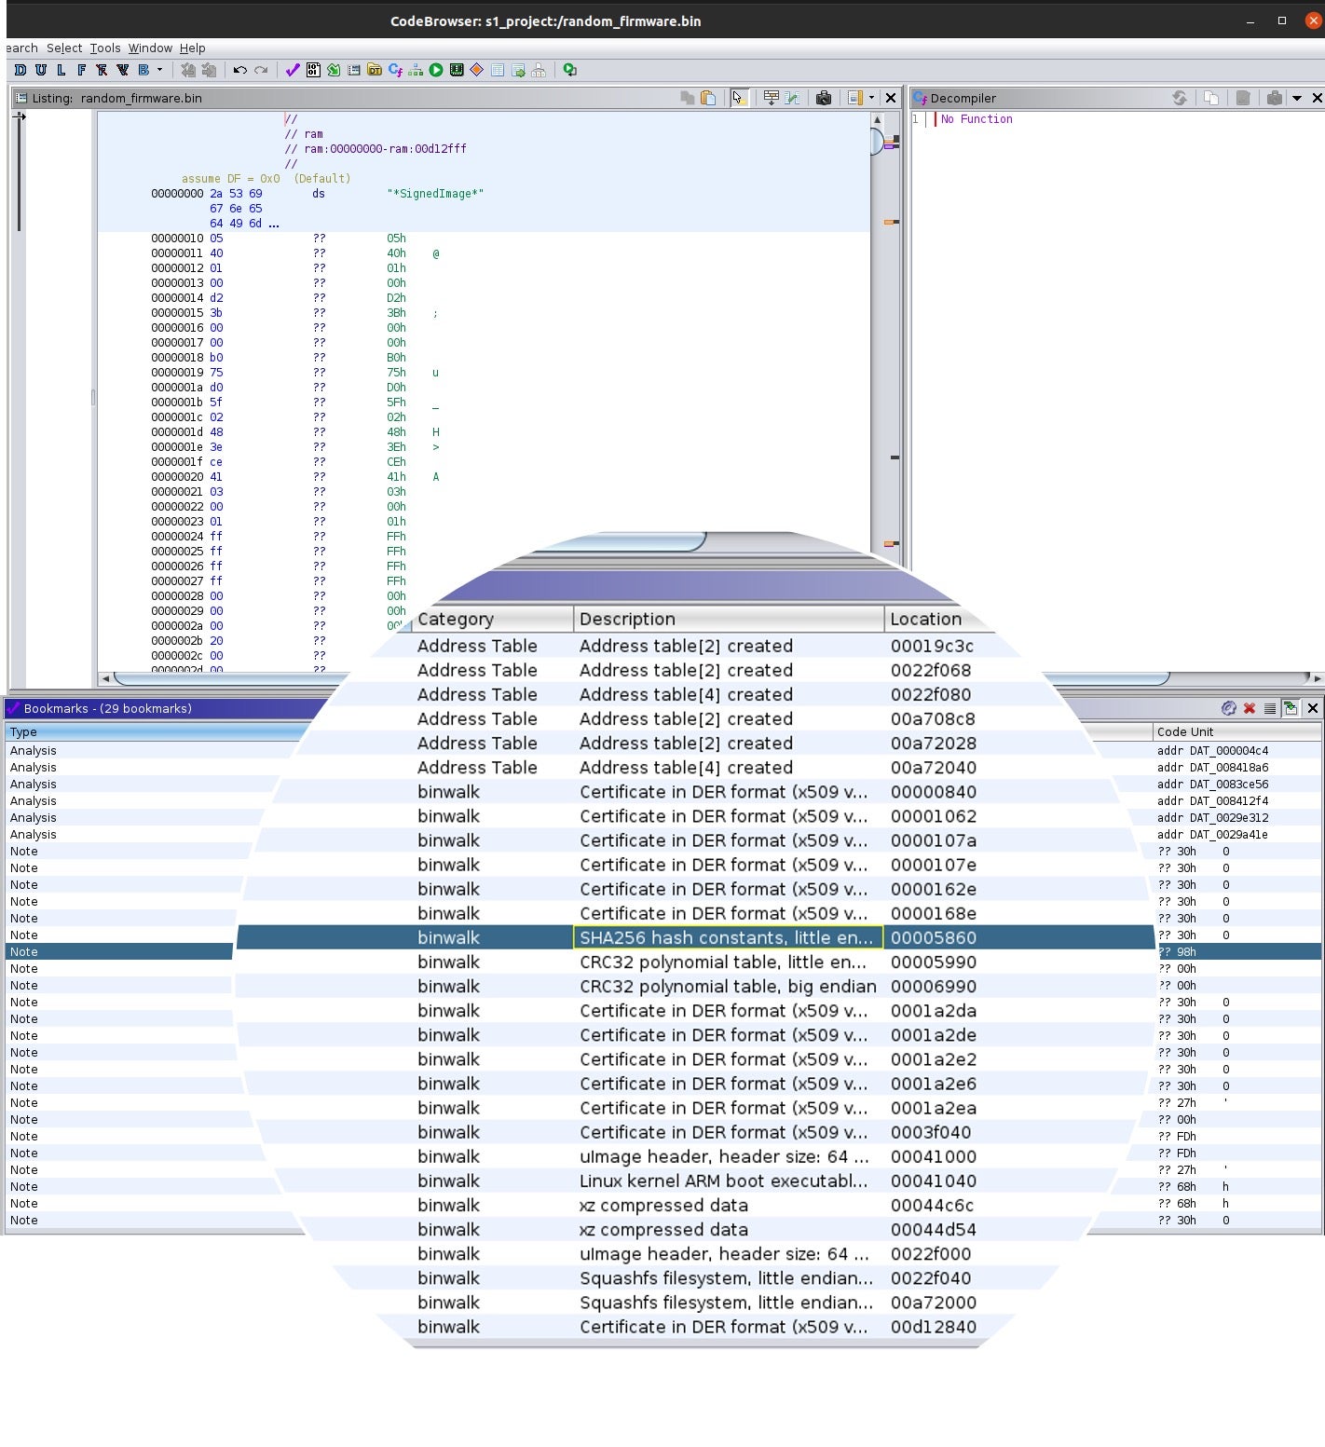The height and width of the screenshot is (1447, 1325).
Task: Click the Decompiler Cf toolbar icon
Action: (395, 70)
